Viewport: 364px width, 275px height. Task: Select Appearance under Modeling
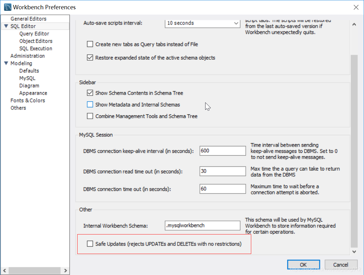[33, 93]
